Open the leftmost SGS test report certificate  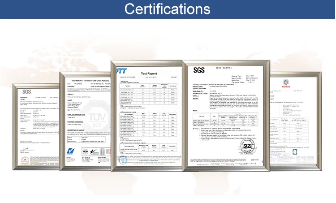pos(36,127)
